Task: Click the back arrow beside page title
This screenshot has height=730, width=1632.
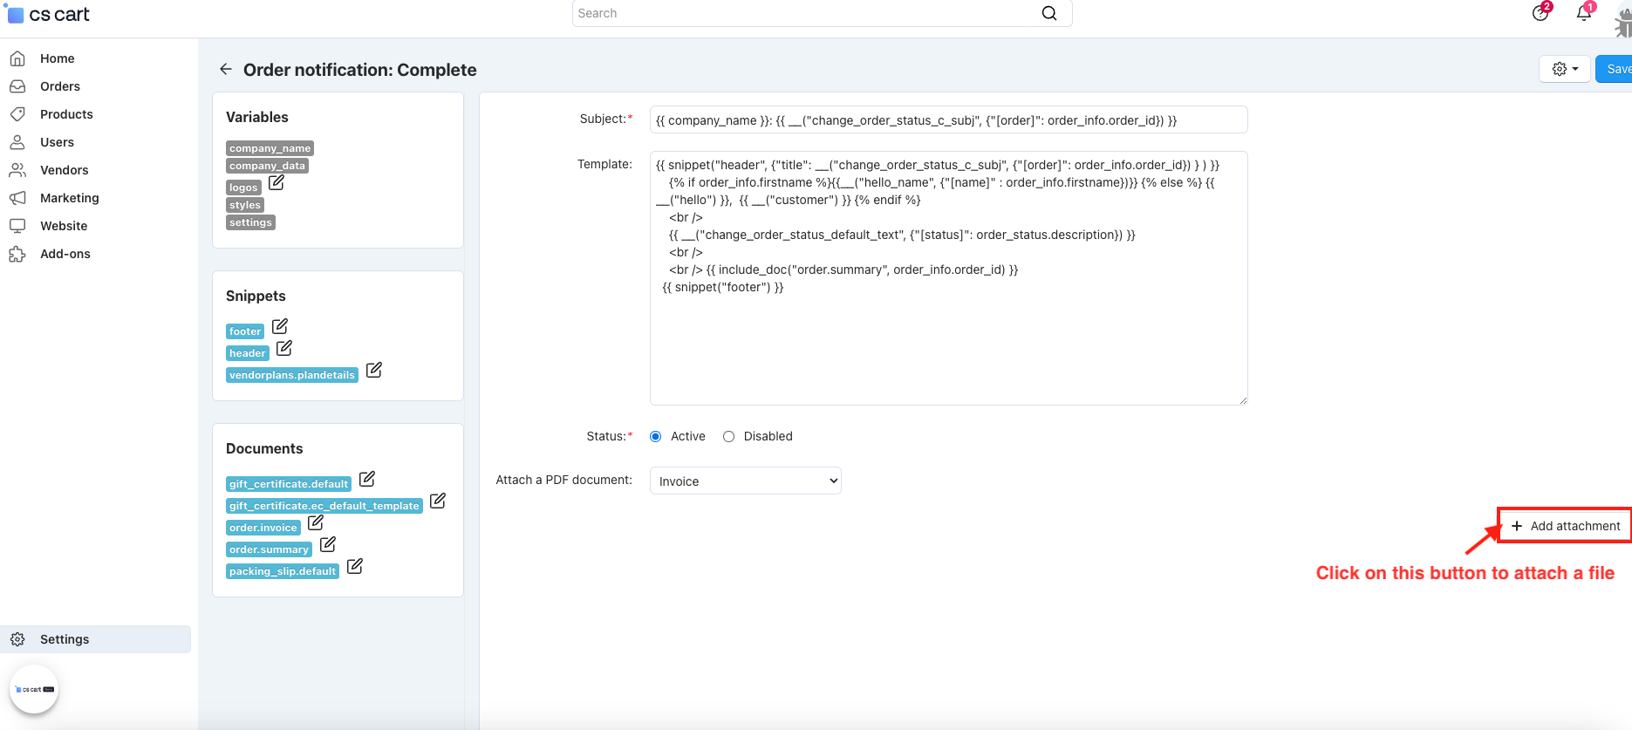Action: coord(226,69)
